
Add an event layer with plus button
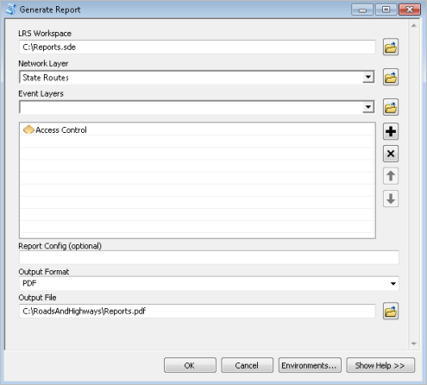(x=391, y=131)
